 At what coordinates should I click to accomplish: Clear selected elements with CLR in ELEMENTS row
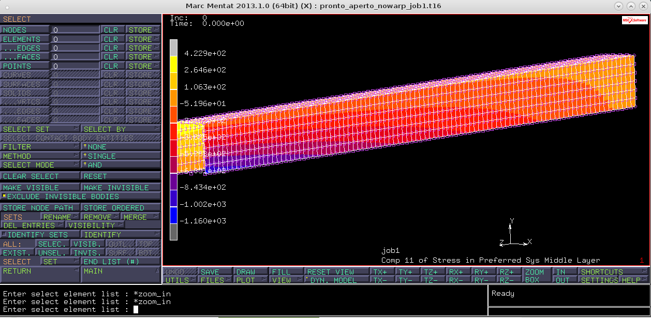point(113,39)
